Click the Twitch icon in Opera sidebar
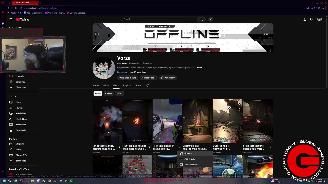 3,24
